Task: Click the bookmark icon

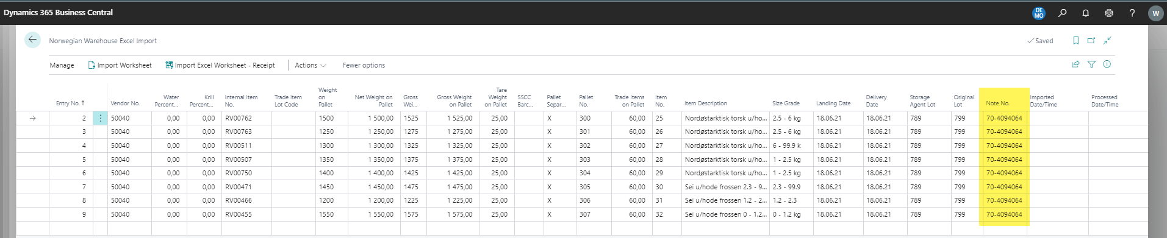Action: point(1075,41)
